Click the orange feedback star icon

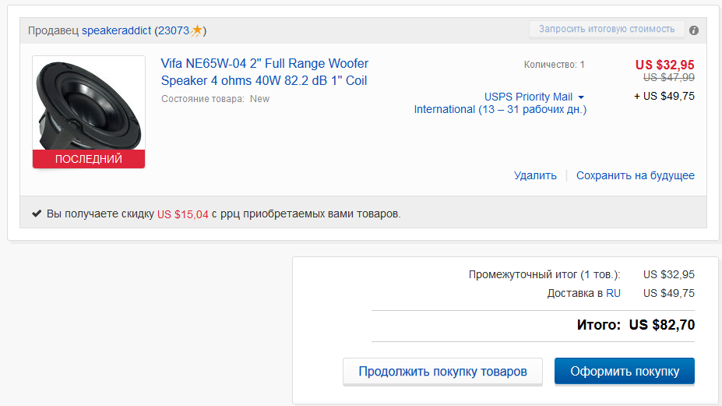(197, 30)
